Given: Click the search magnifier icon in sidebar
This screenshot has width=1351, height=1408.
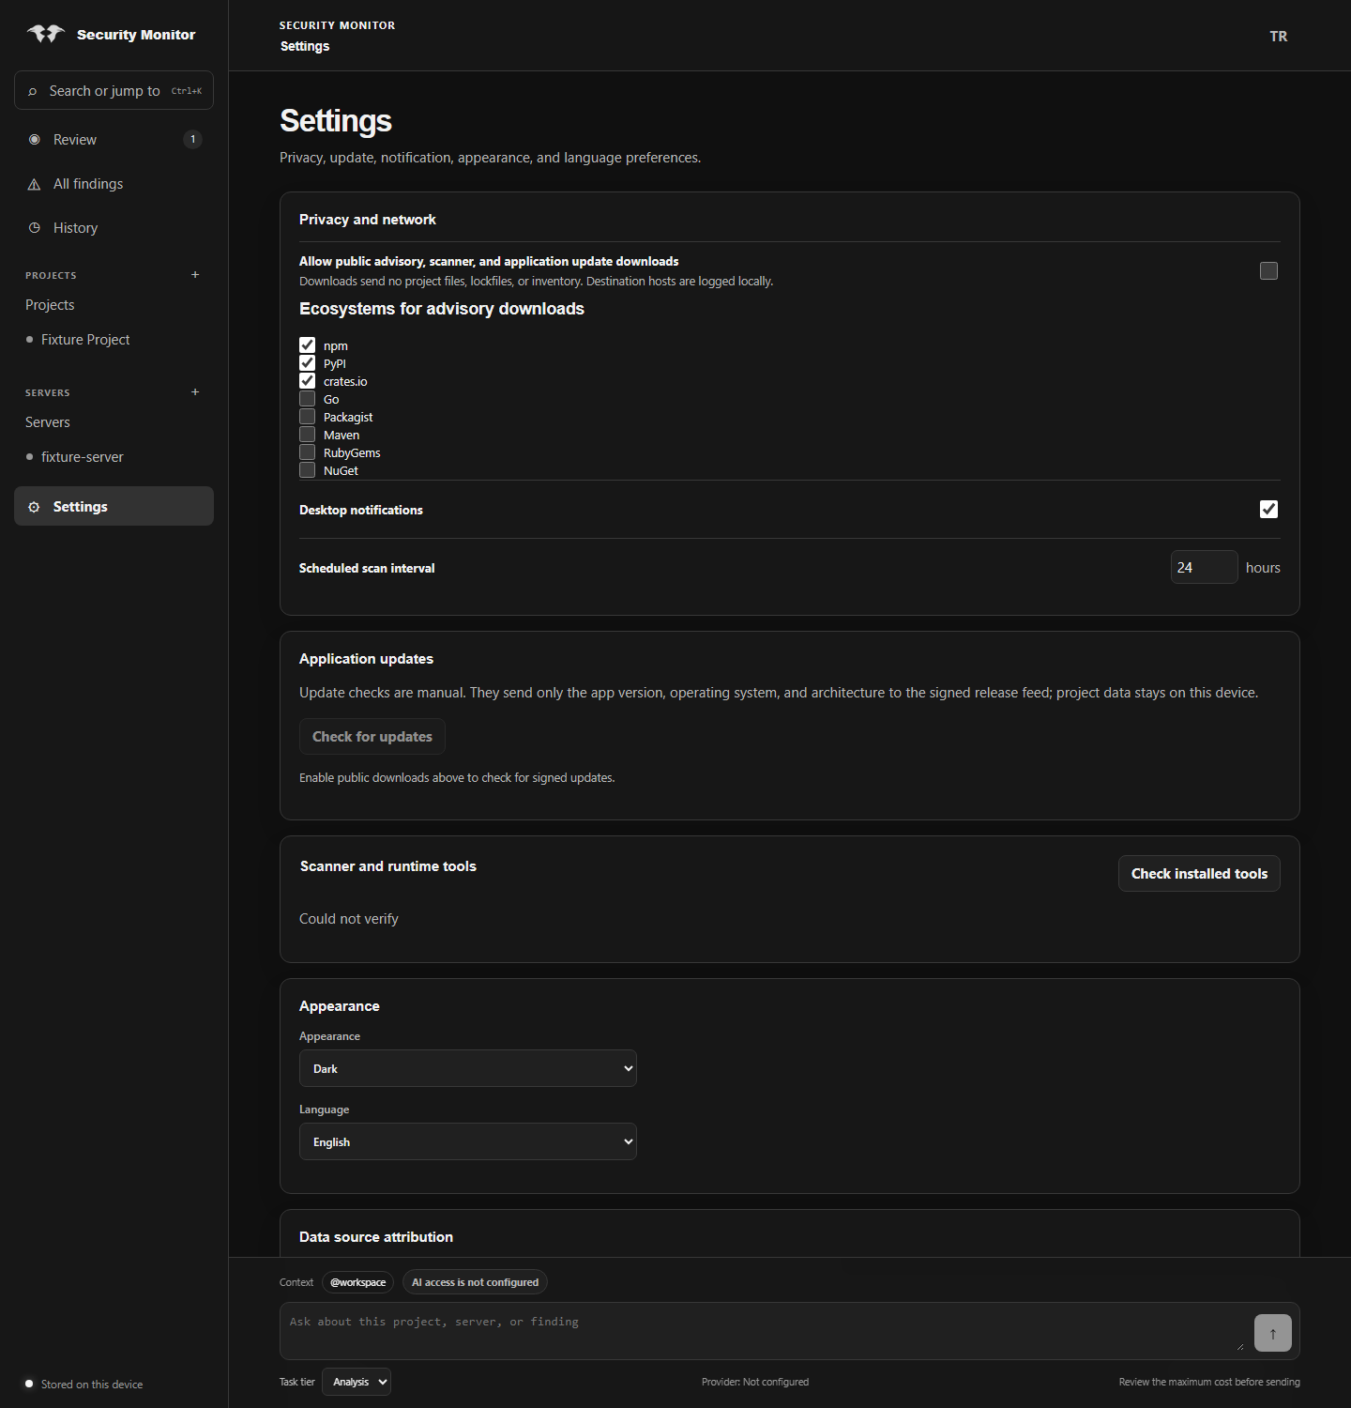Looking at the screenshot, I should [33, 91].
